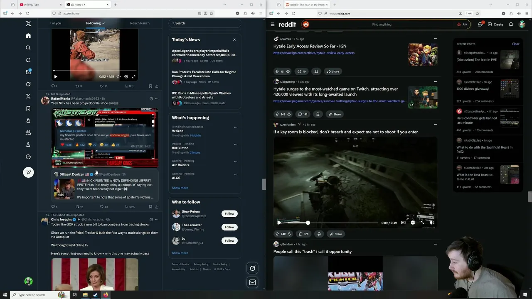Open Grok icon in X sidebar
The height and width of the screenshot is (299, 532).
(28, 84)
